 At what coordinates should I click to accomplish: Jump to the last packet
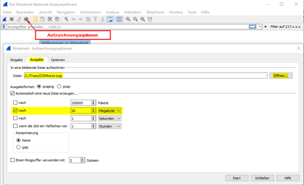[x=103, y=19]
